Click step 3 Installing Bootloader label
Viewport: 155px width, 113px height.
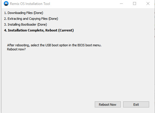pos(25,24)
